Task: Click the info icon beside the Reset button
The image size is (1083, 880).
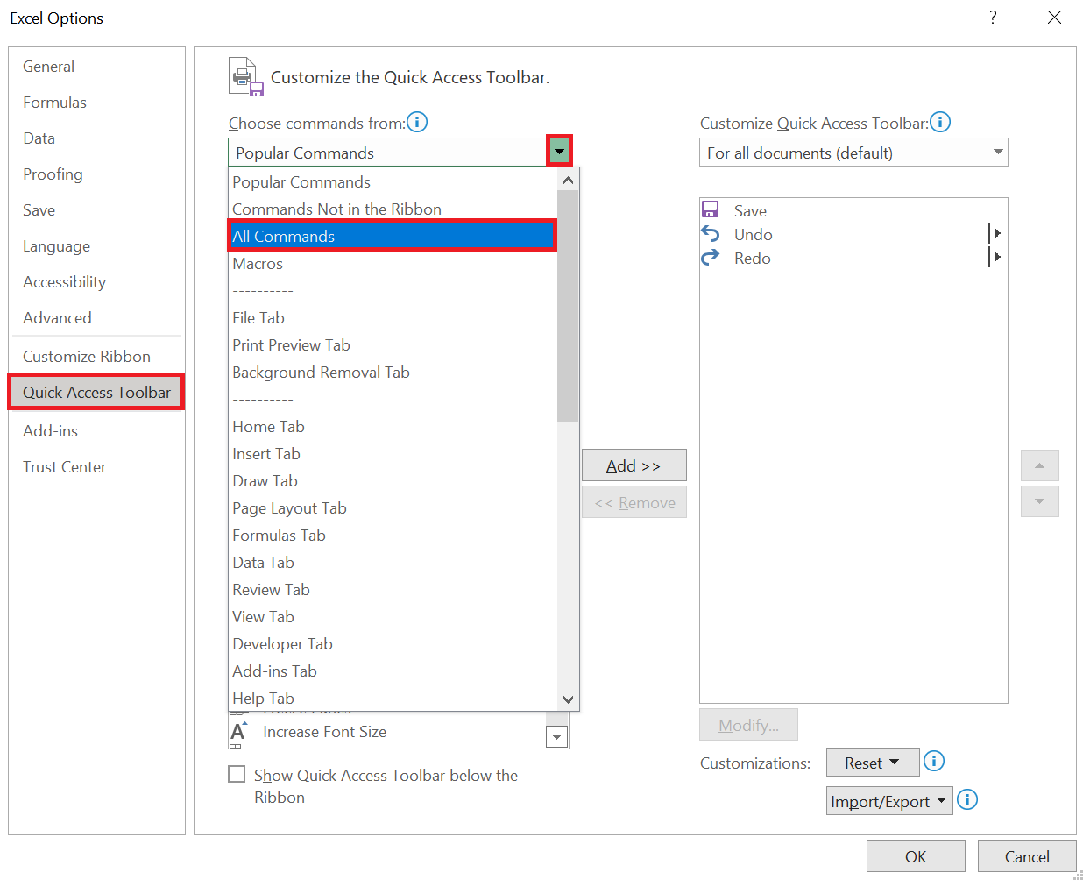Action: tap(934, 762)
